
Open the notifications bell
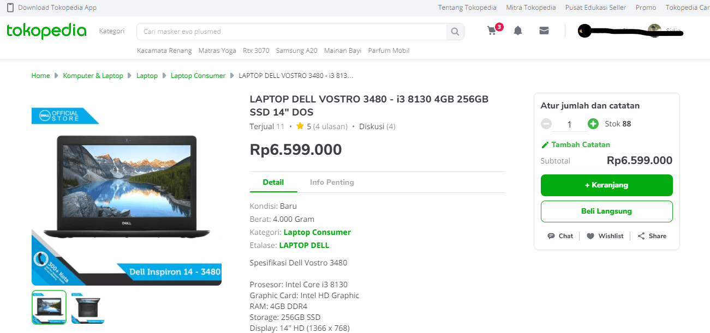point(518,31)
